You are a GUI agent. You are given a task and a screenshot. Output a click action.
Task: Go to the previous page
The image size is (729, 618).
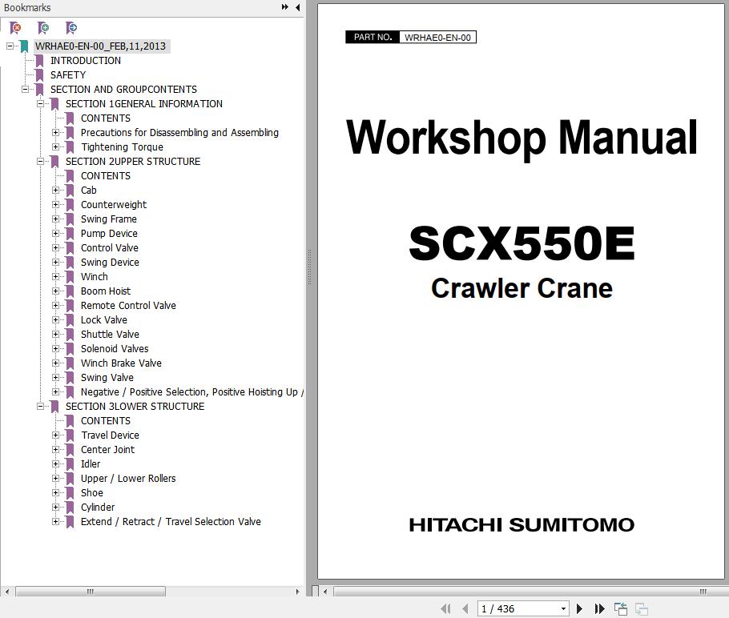465,608
